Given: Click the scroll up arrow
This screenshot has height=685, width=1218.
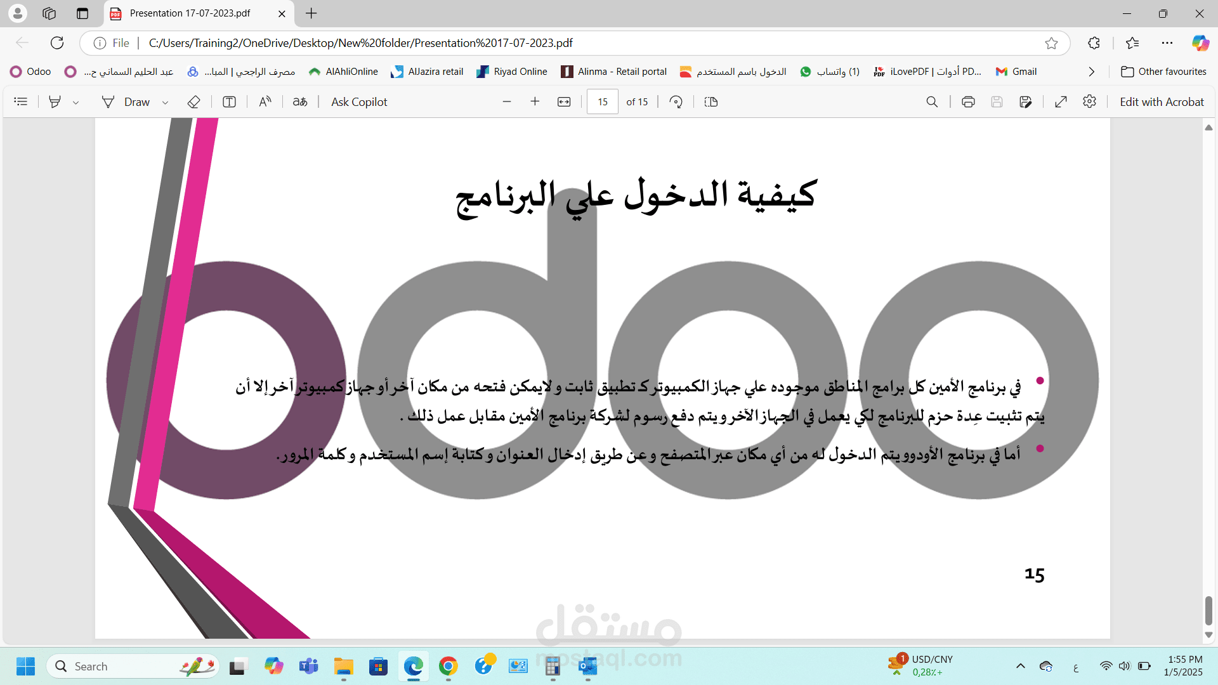Looking at the screenshot, I should (x=1208, y=127).
